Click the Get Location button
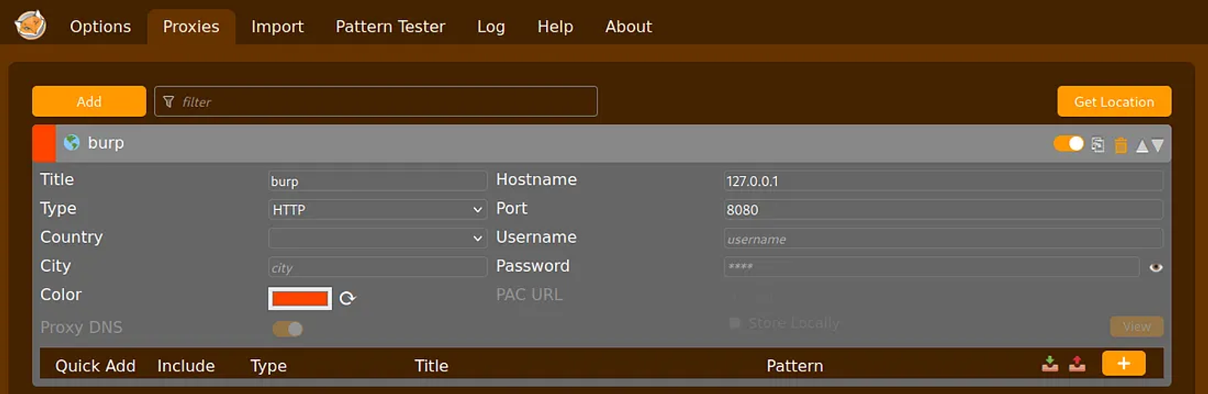 click(x=1114, y=101)
